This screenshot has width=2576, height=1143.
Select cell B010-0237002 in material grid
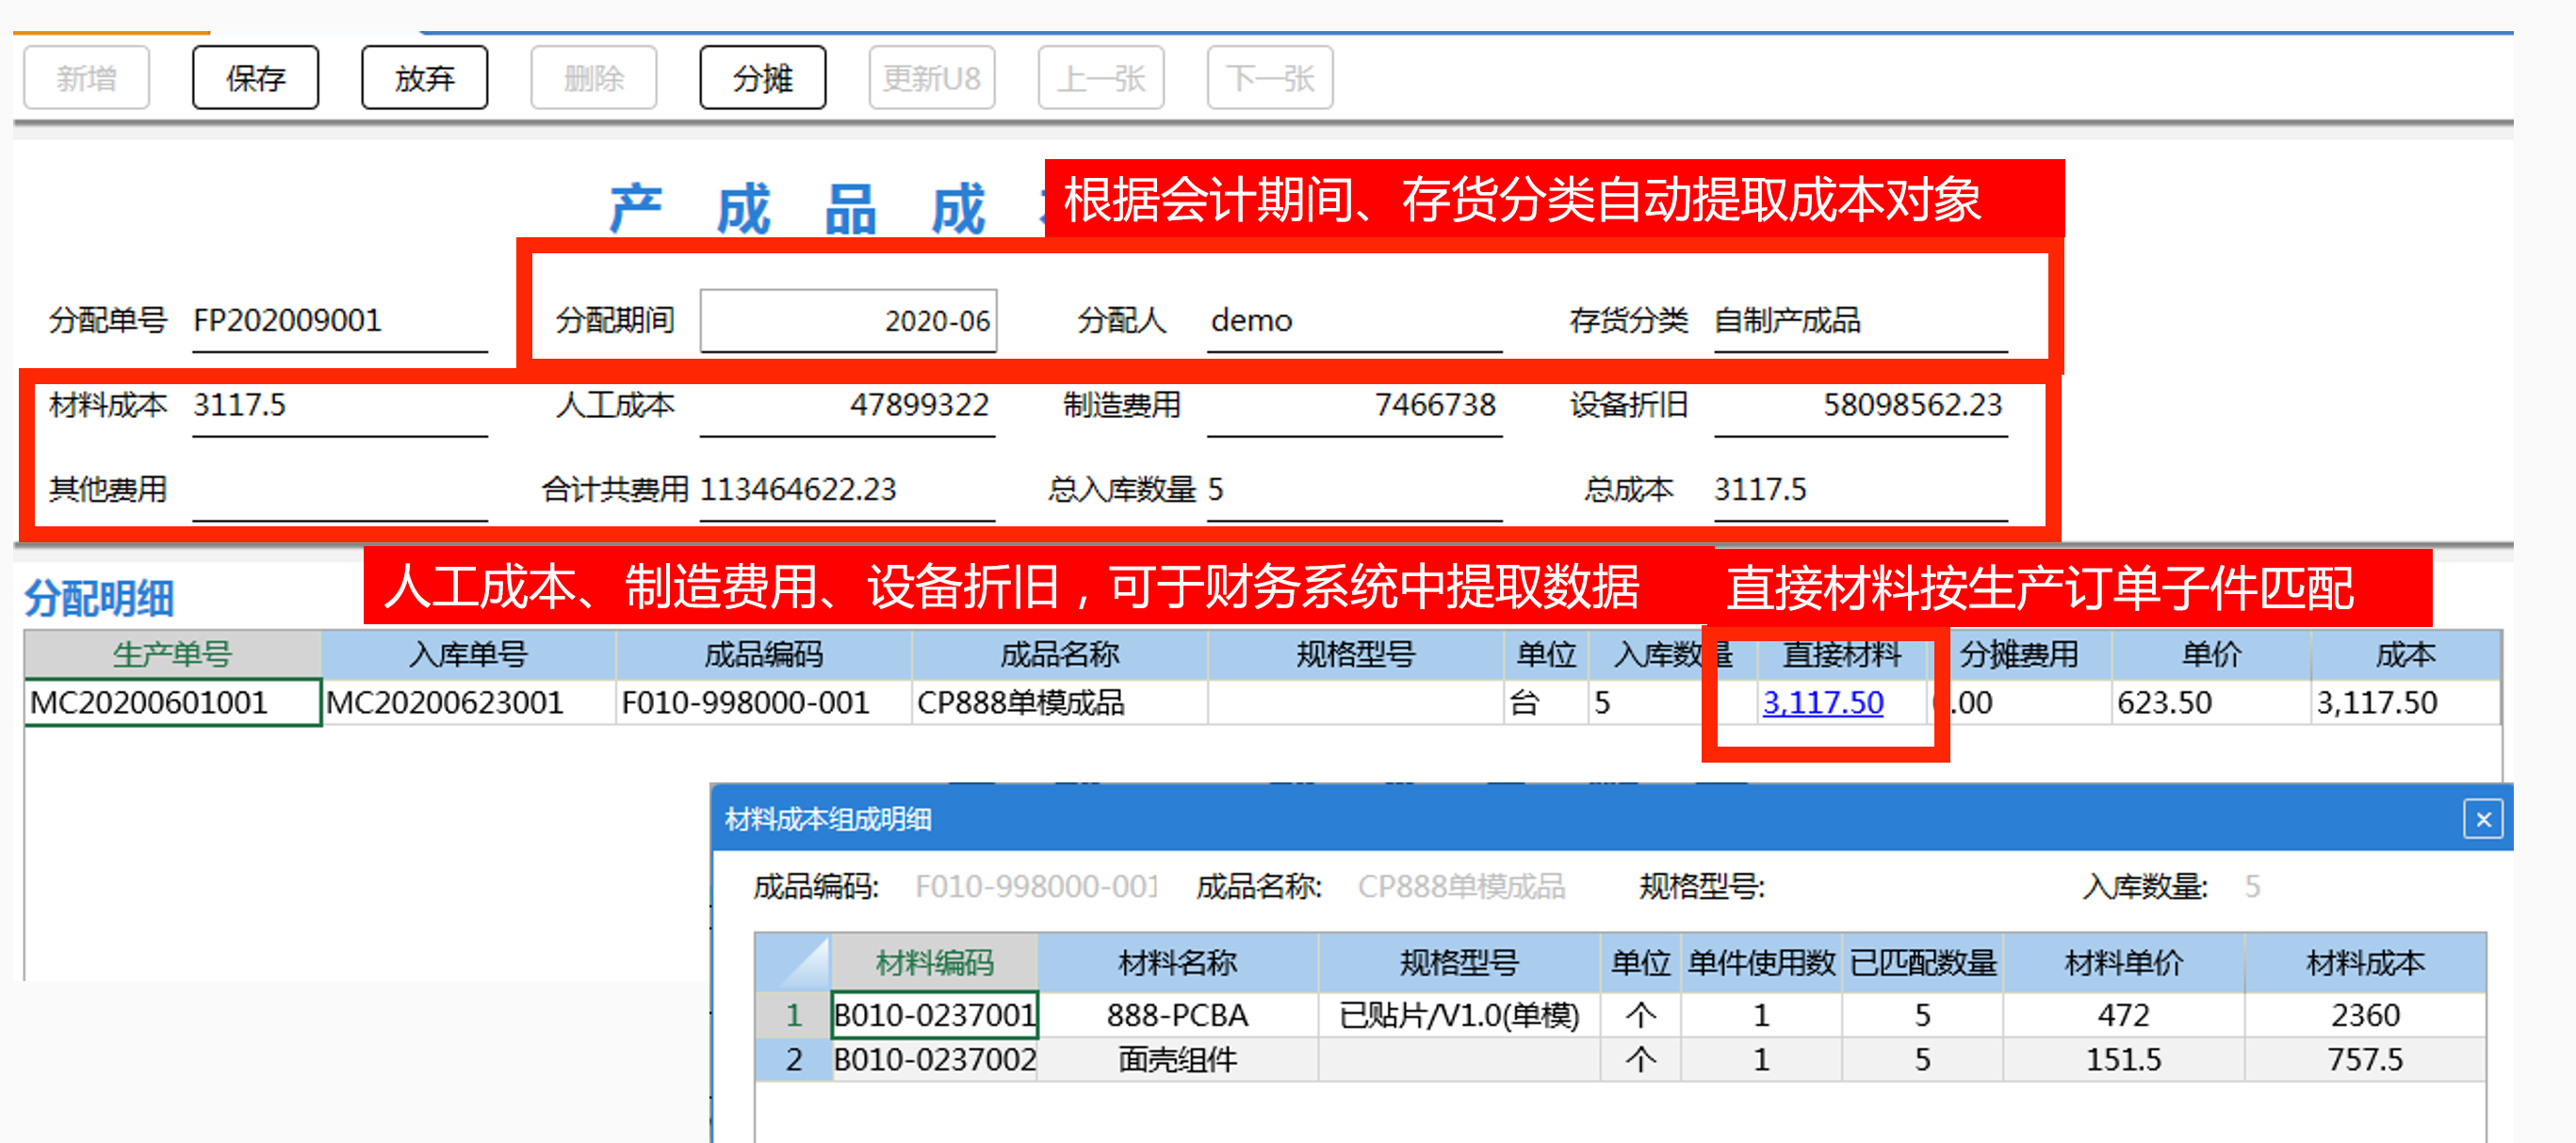[934, 1060]
